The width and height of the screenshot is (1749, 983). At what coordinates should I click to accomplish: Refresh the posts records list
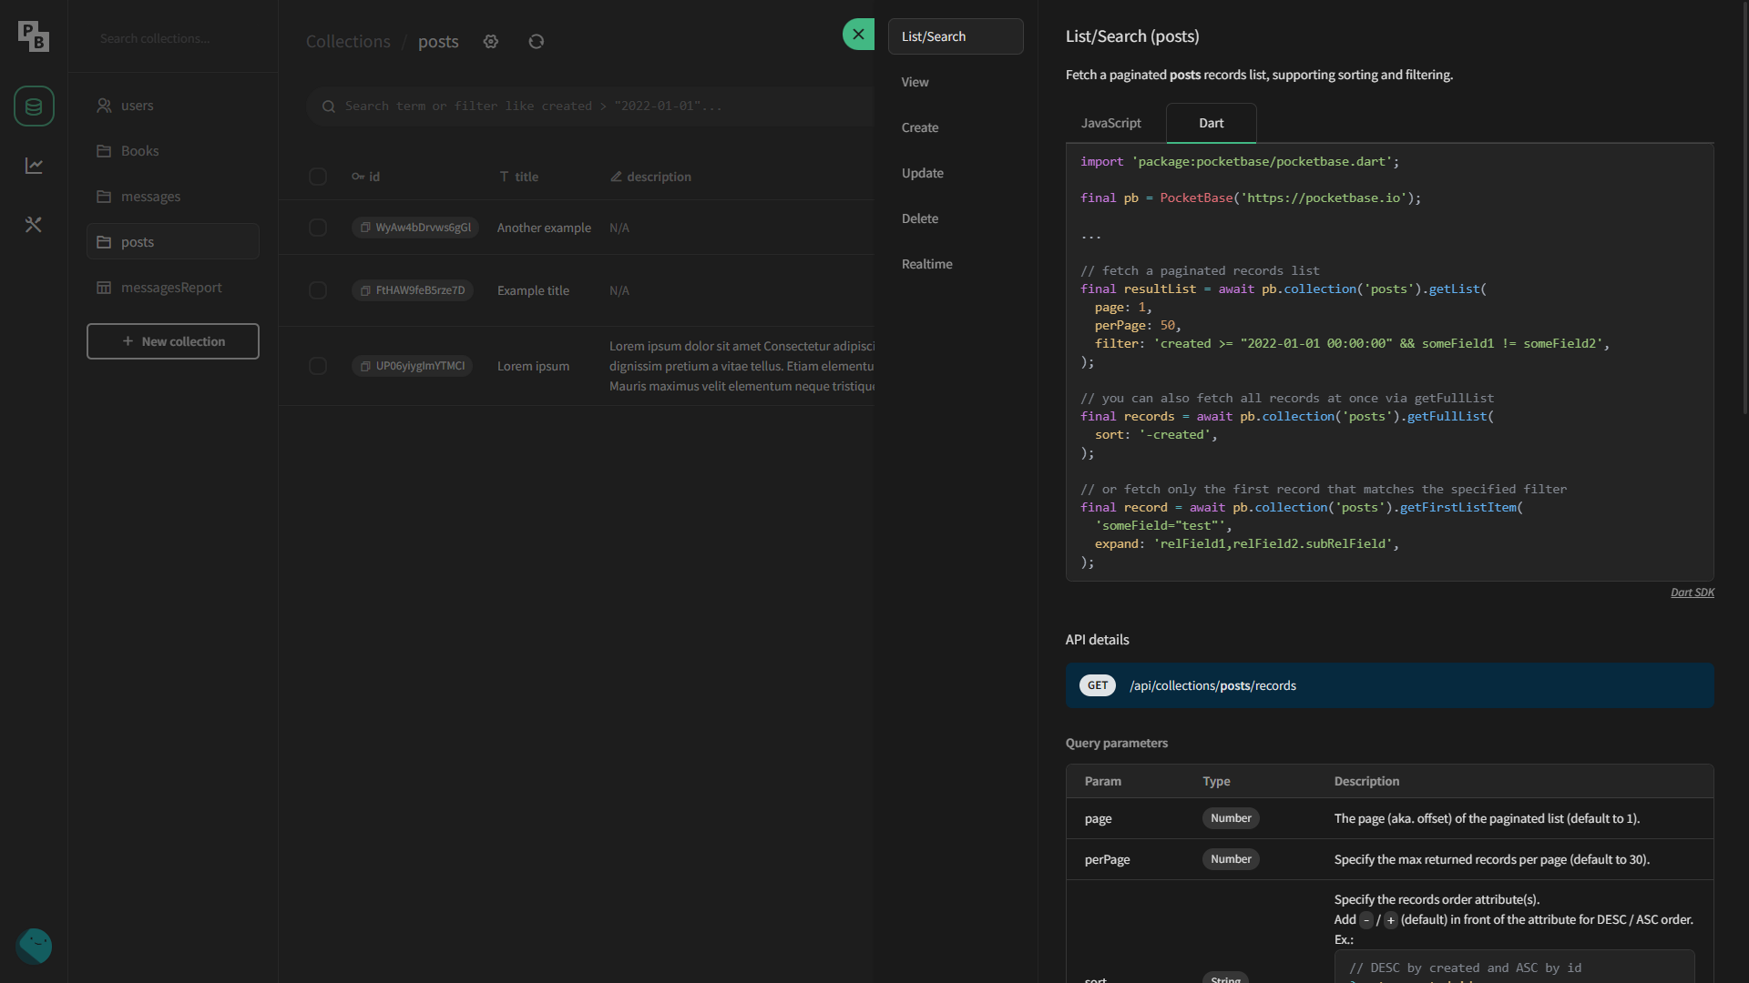536,41
